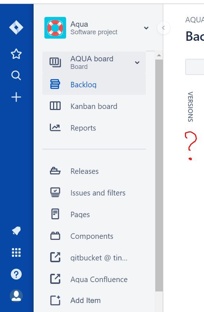Open the AQUA board selector
204x312 pixels.
point(94,62)
